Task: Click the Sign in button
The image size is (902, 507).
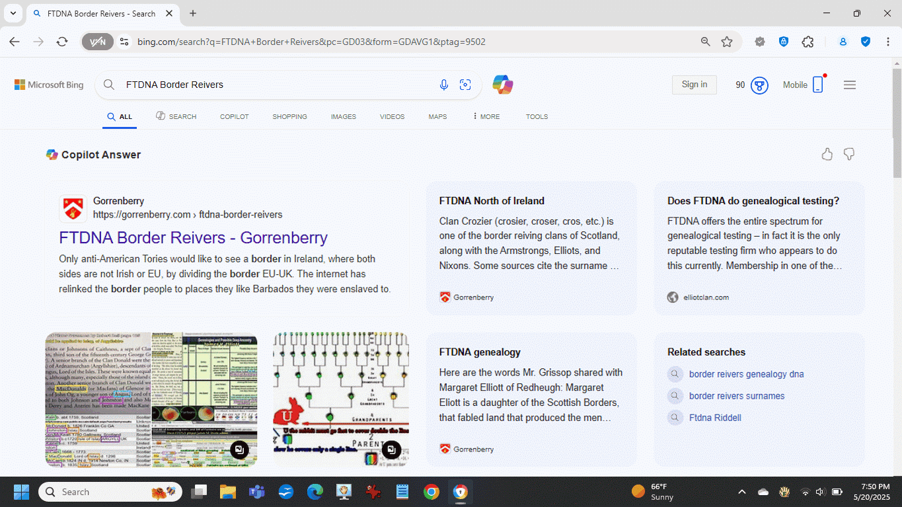Action: 694,85
